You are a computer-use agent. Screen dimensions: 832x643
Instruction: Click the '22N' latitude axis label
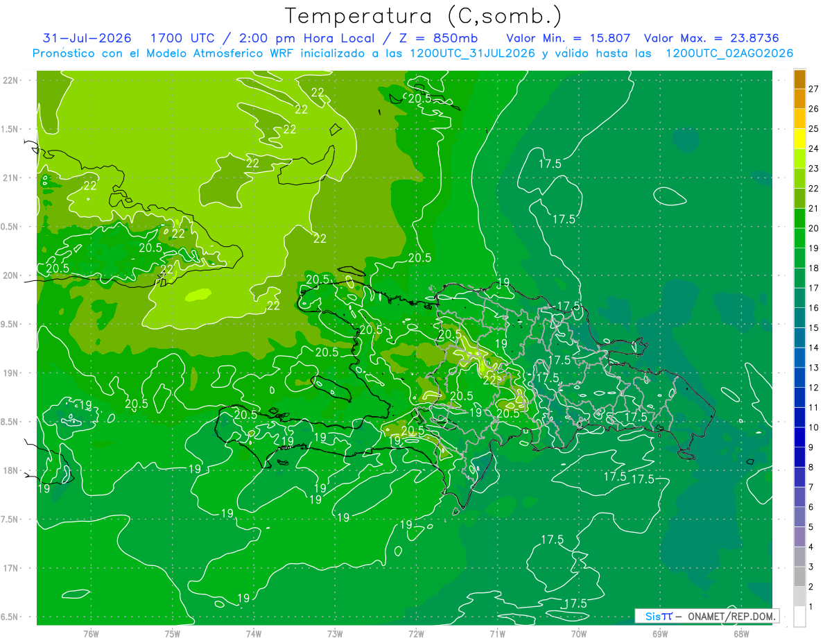10,80
